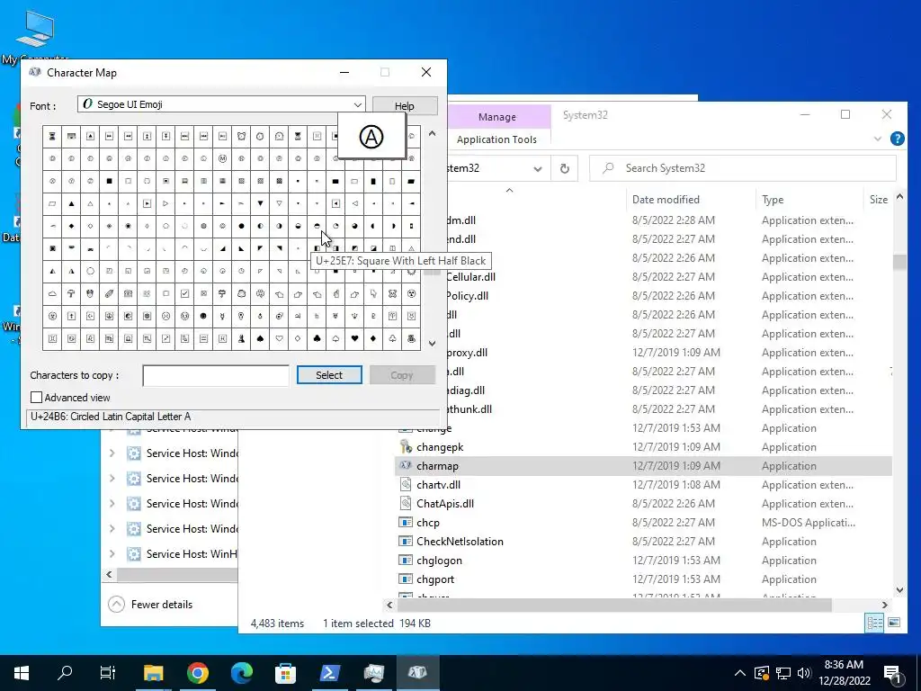Screen dimensions: 921x691
Task: Open File Explorer from the taskbar
Action: 153,673
